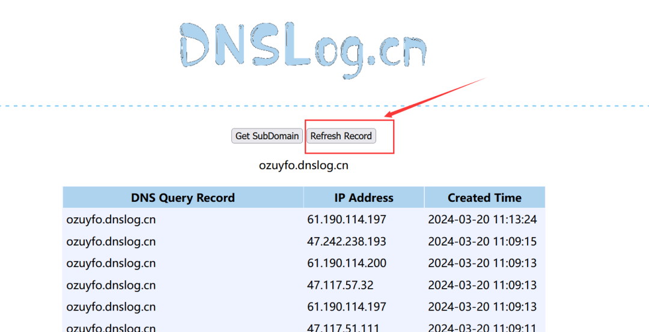Select the timestamp 2024-03-20 11:13:24
The height and width of the screenshot is (332, 649).
coord(482,220)
